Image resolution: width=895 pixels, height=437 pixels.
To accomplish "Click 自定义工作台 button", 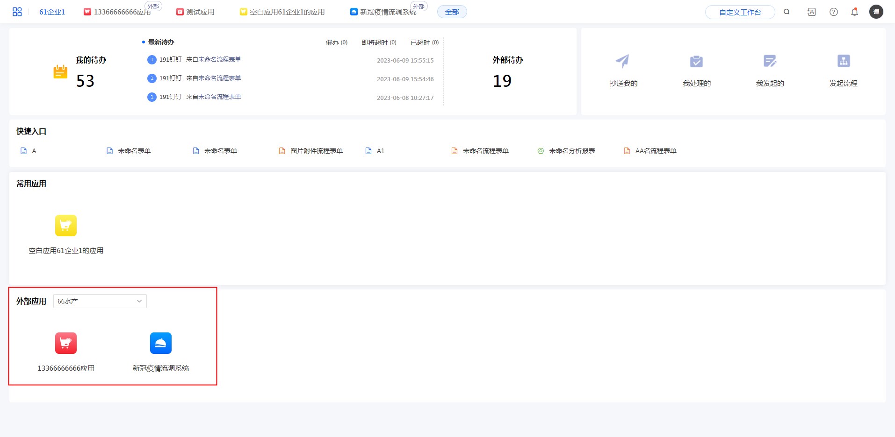I will tap(740, 13).
